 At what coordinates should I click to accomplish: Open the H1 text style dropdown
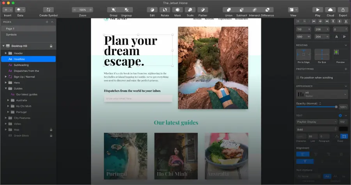[322, 94]
